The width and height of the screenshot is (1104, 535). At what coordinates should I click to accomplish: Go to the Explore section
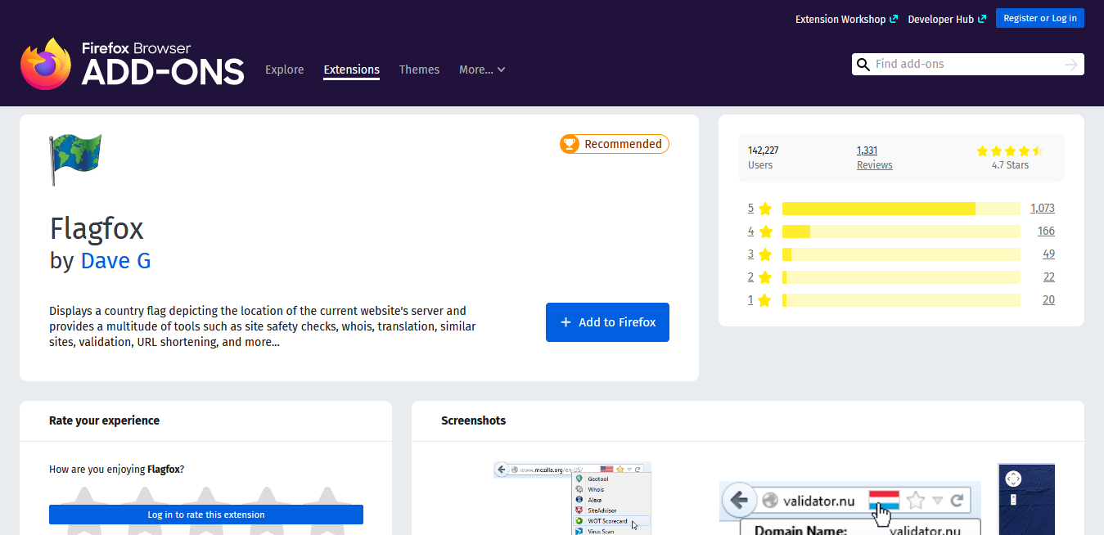(285, 70)
